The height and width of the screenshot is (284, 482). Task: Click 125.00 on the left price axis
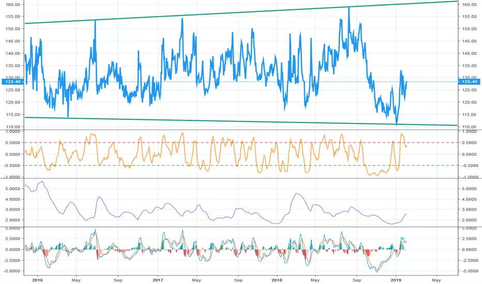tap(12, 90)
